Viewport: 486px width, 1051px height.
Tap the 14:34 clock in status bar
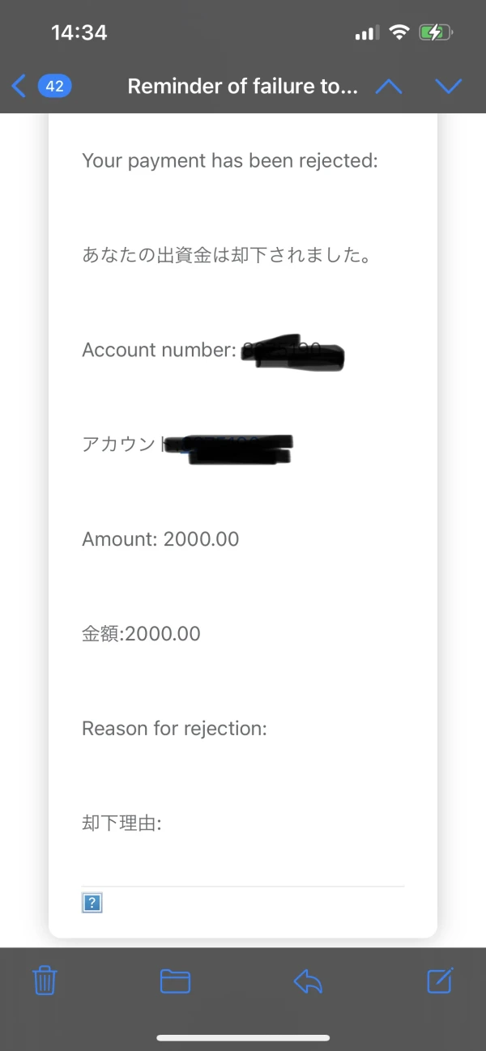[x=79, y=32]
